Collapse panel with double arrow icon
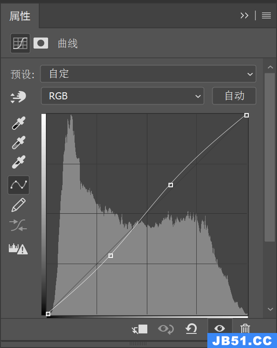The height and width of the screenshot is (348, 277). click(x=244, y=15)
